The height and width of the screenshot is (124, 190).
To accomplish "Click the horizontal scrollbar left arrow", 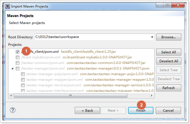I will click(x=11, y=96).
